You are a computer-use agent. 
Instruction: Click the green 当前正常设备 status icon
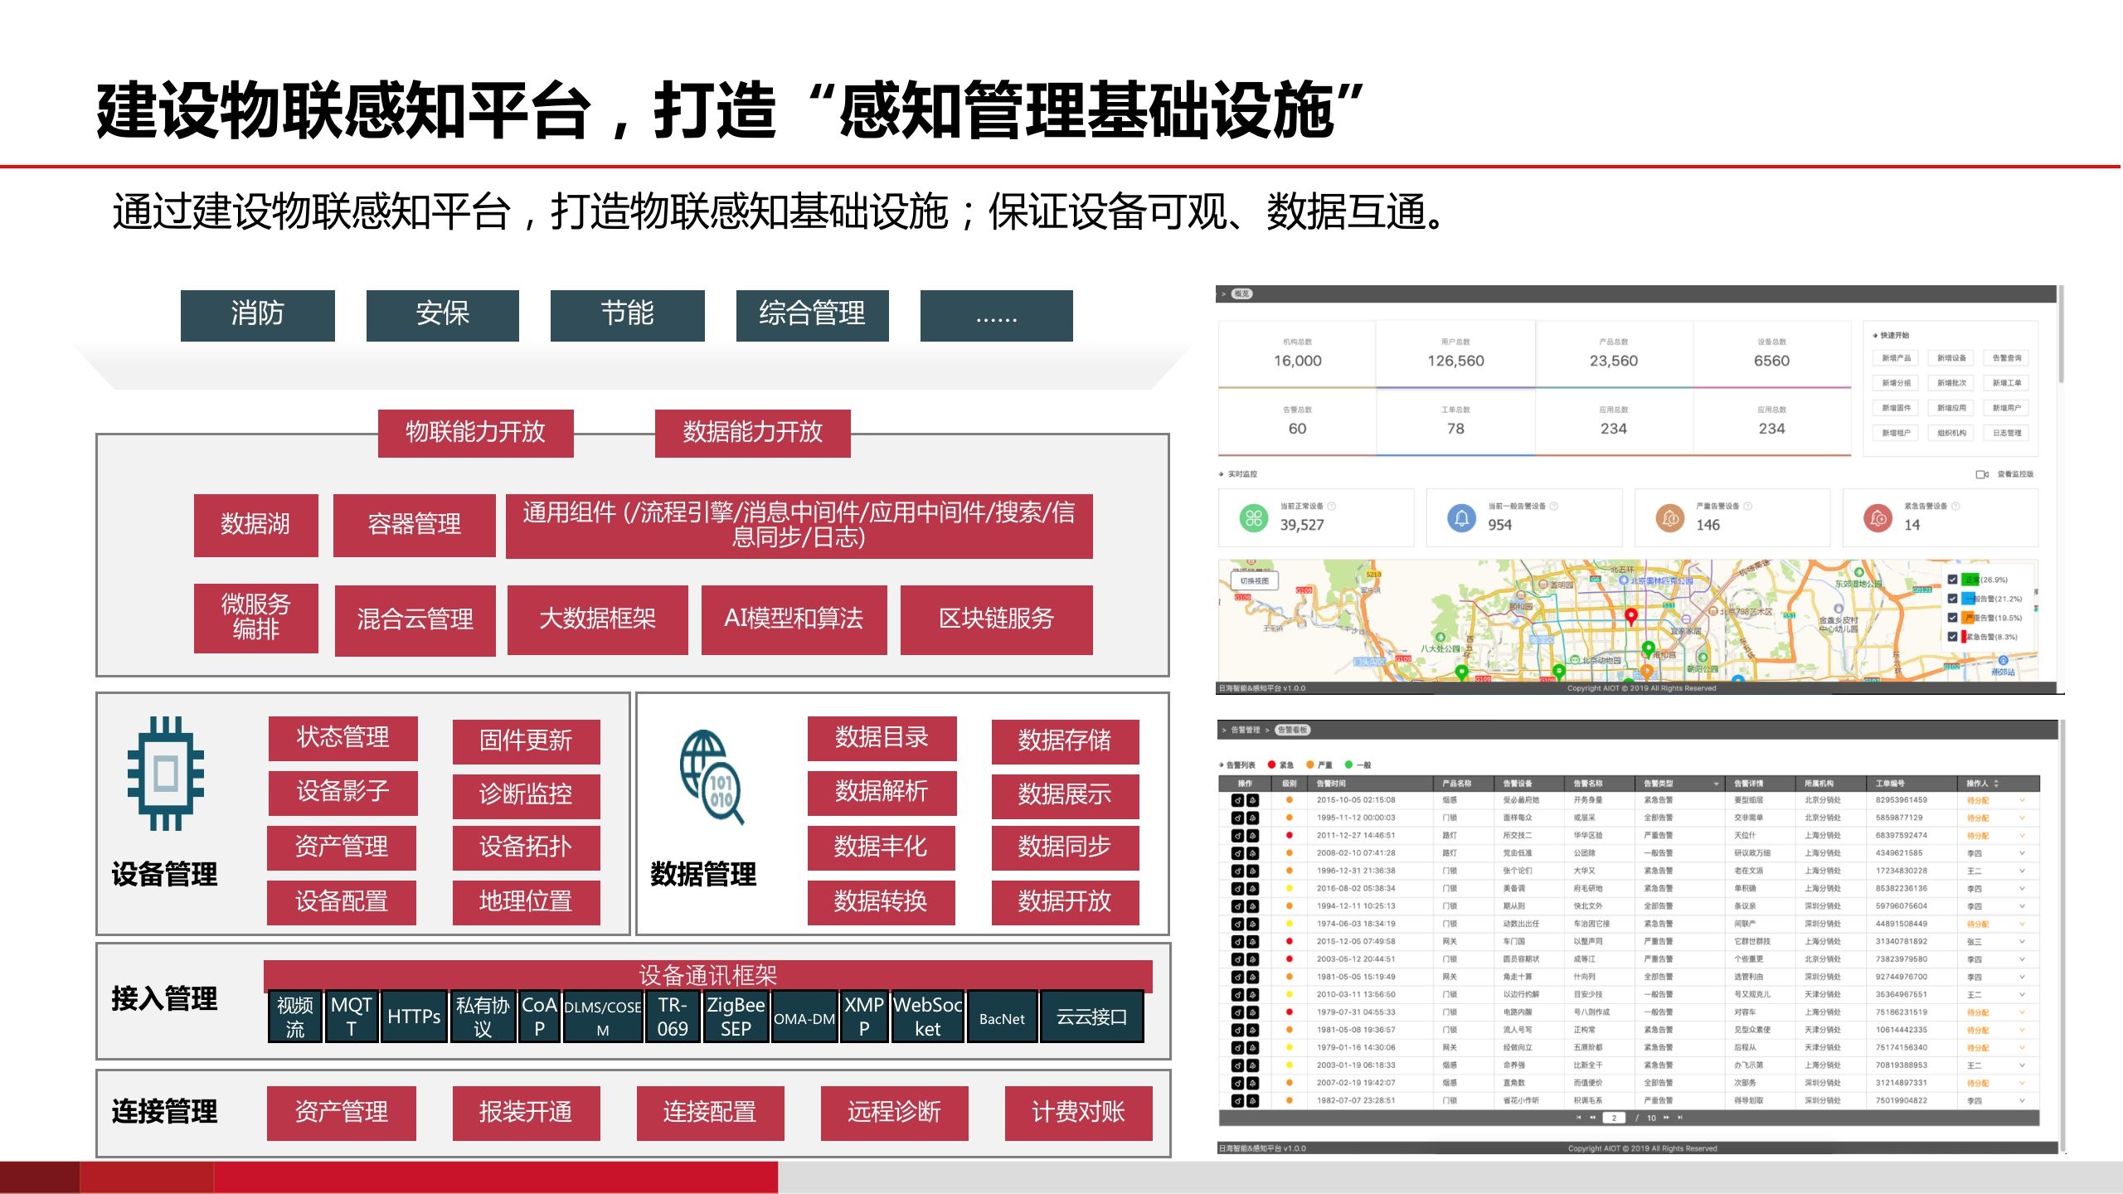pyautogui.click(x=1253, y=518)
